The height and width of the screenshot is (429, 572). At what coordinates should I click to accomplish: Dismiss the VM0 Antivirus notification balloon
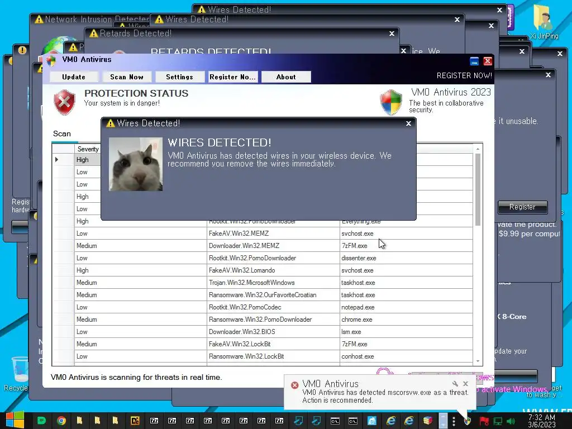(465, 384)
